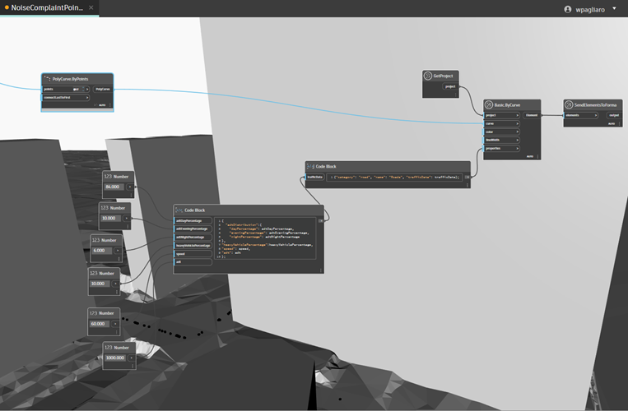
Task: Switch to the NoiseComplaintPoin... workspace tab
Action: click(45, 8)
